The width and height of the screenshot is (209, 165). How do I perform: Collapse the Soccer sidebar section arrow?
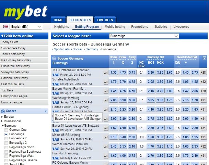pyautogui.click(x=46, y=111)
